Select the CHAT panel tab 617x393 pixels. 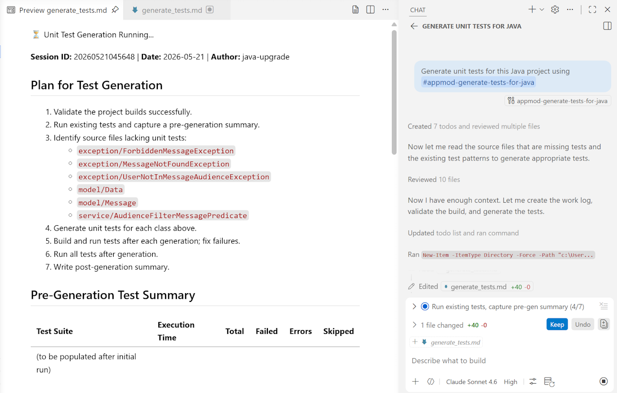tap(418, 10)
